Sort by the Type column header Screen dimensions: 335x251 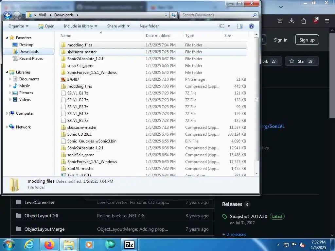(x=203, y=36)
